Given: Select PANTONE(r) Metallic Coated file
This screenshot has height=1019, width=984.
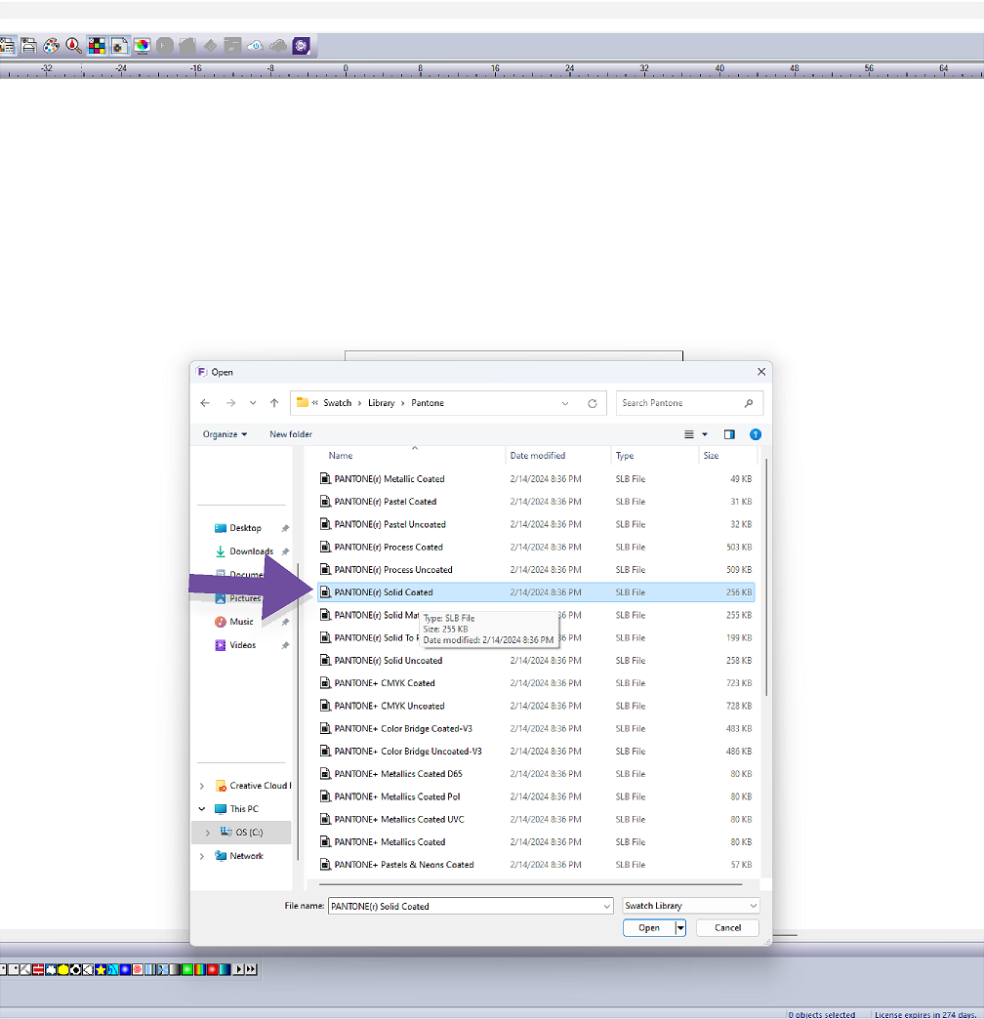Looking at the screenshot, I should pyautogui.click(x=536, y=479).
